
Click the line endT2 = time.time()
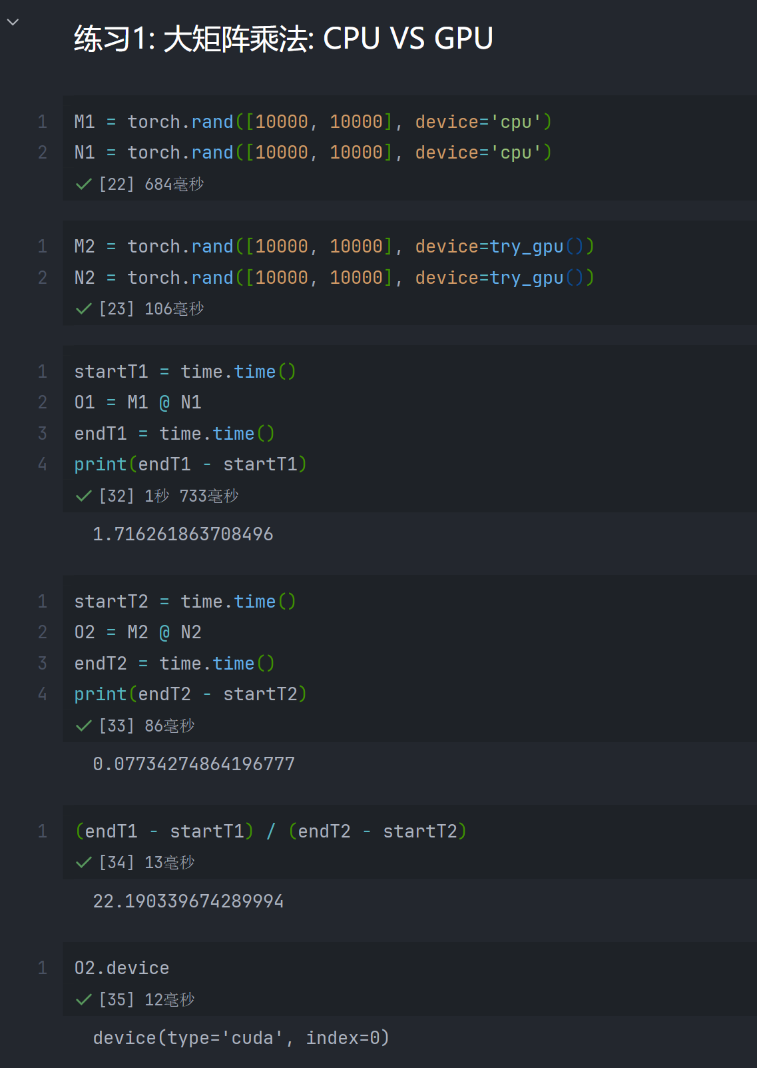pyautogui.click(x=174, y=664)
